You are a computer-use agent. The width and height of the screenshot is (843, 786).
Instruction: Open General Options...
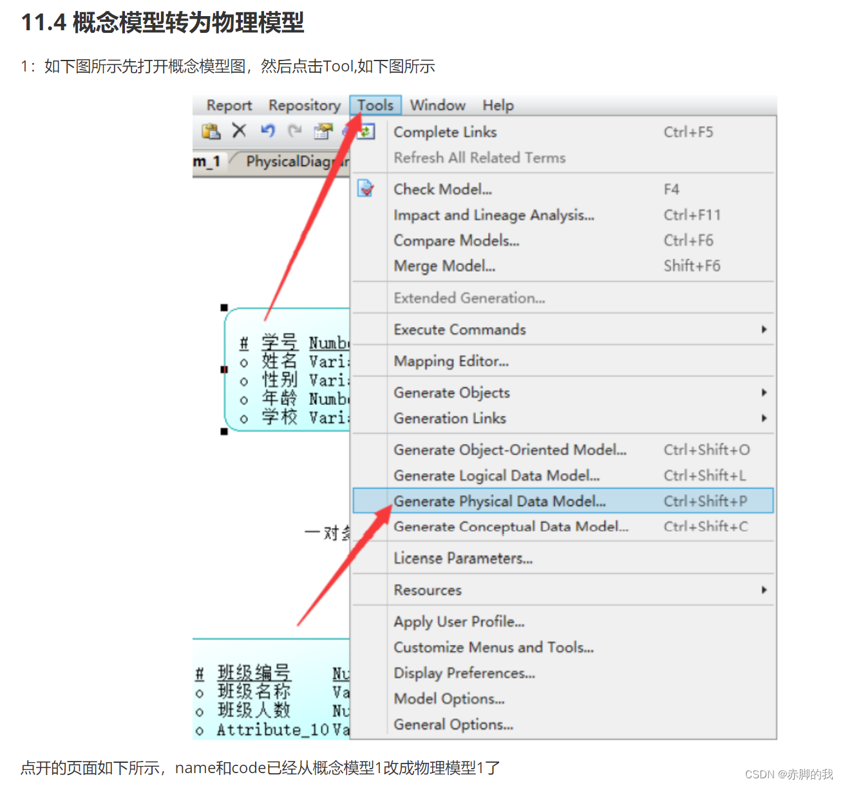[562, 725]
